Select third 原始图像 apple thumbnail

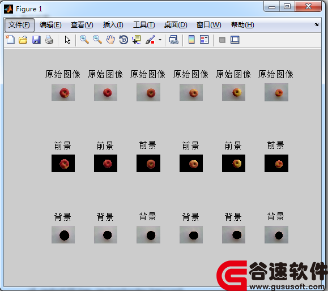(x=148, y=92)
